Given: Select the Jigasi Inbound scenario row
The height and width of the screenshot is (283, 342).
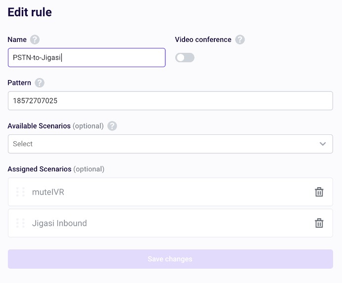Looking at the screenshot, I should pos(170,223).
